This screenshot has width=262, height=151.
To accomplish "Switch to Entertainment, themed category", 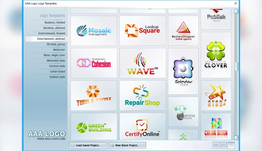I will click(52, 33).
